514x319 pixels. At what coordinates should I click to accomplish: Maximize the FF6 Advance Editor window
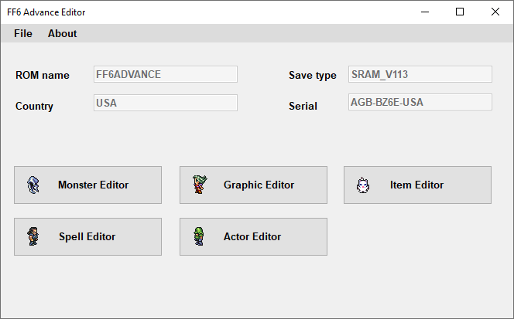460,12
